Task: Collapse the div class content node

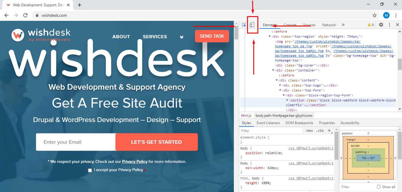Action: [x=277, y=80]
